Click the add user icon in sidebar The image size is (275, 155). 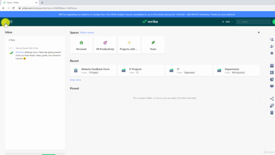coord(272,46)
